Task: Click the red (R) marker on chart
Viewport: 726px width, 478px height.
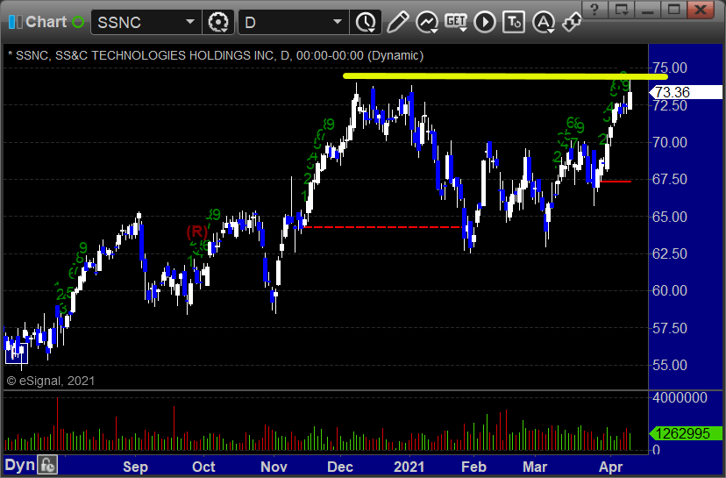Action: click(196, 232)
